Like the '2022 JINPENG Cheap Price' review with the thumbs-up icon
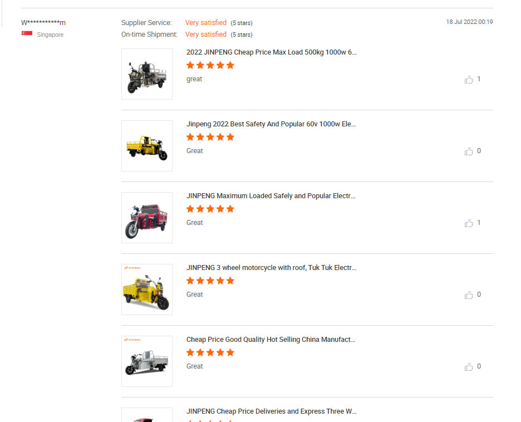Image resolution: width=521 pixels, height=422 pixels. [469, 80]
